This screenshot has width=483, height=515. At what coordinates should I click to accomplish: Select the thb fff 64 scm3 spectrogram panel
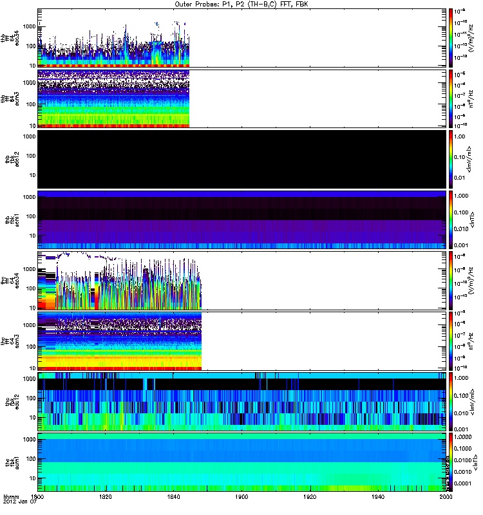pyautogui.click(x=242, y=98)
